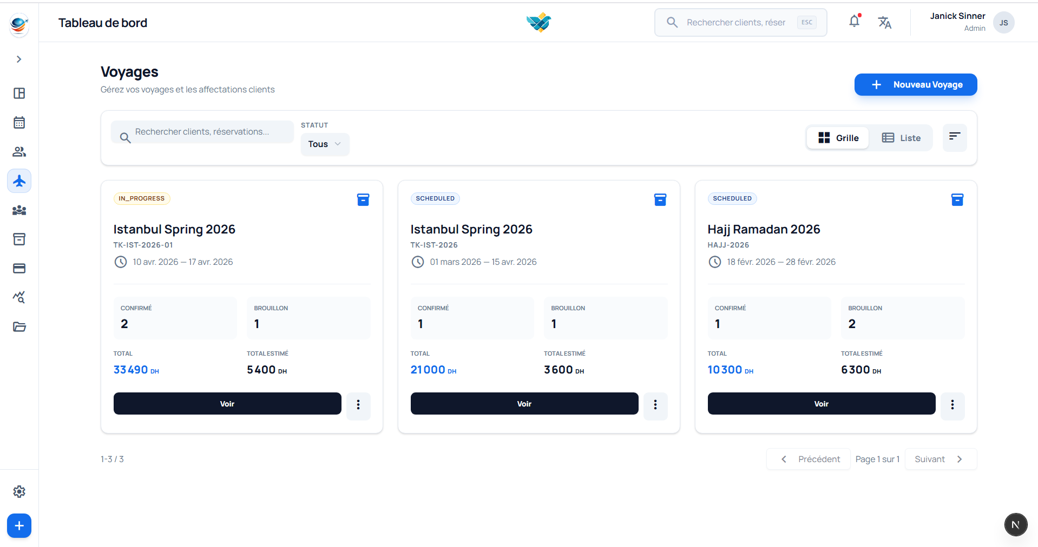The image size is (1038, 547).
Task: Open the payments card icon in sidebar
Action: [x=19, y=269]
